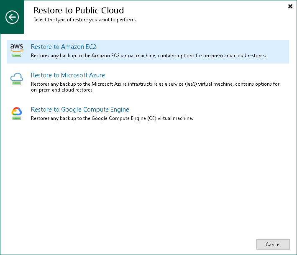Click the dark green header panel below the back arrow

[x=12, y=29]
